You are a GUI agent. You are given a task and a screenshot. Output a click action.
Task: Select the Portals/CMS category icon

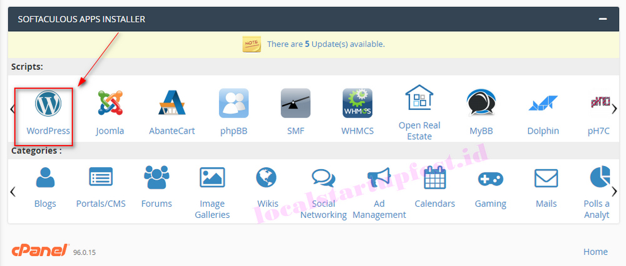pyautogui.click(x=101, y=177)
